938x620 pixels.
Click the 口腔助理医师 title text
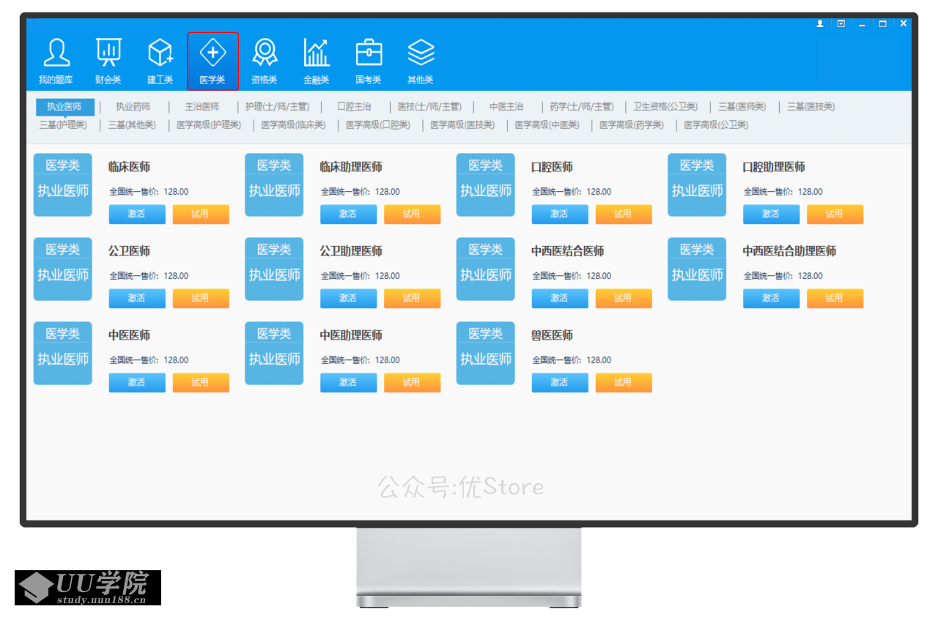pyautogui.click(x=774, y=167)
